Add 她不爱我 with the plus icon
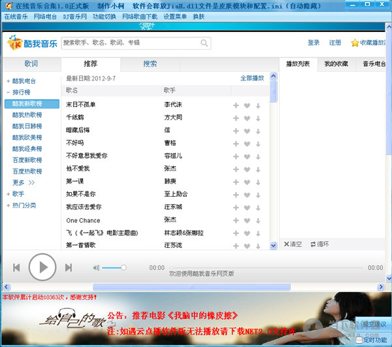 click(236, 169)
